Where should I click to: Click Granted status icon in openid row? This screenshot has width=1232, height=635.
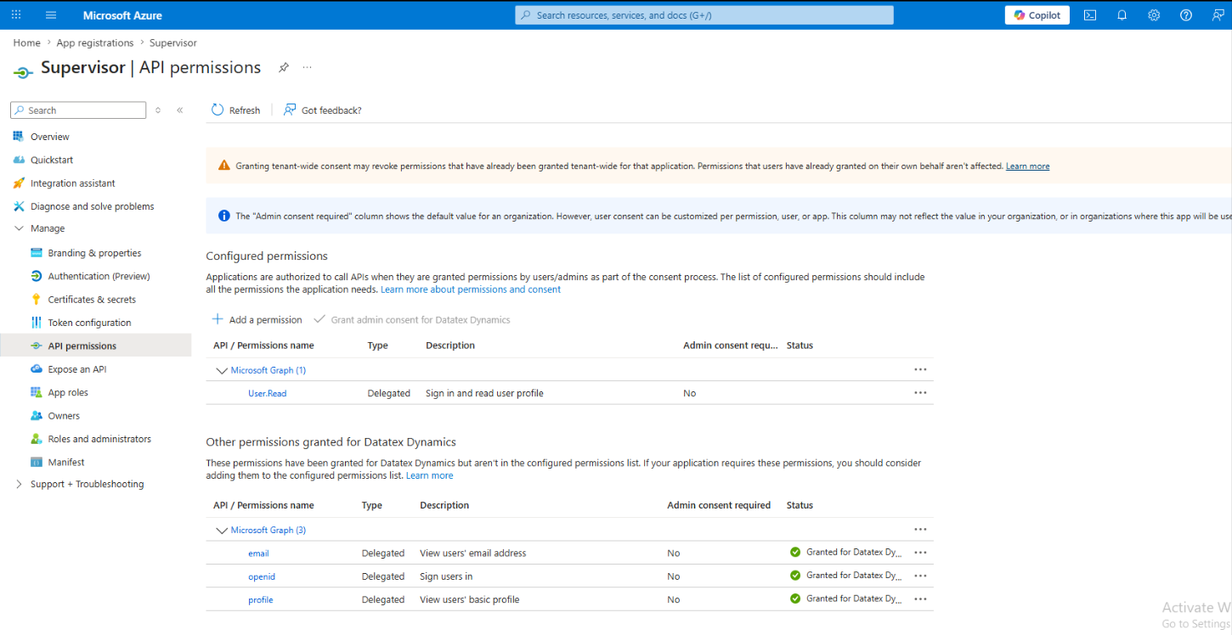pyautogui.click(x=795, y=576)
